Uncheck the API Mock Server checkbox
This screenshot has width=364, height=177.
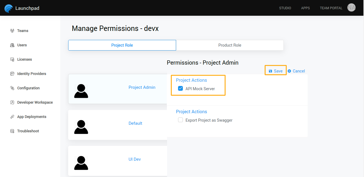(181, 88)
